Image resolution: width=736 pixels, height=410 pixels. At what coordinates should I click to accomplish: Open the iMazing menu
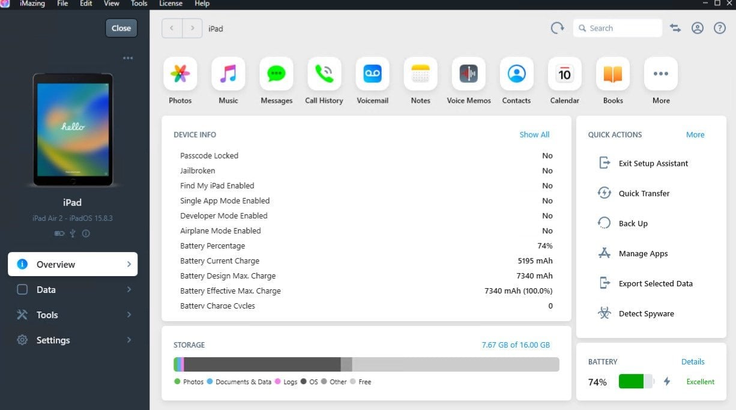32,4
